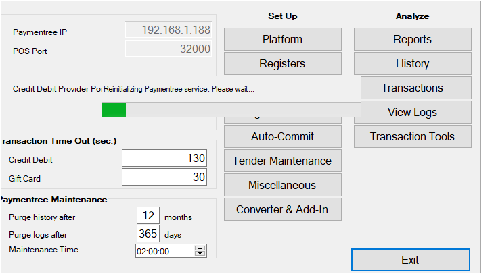The height and width of the screenshot is (274, 496).
Task: Click the Purge logs days field
Action: tap(148, 234)
